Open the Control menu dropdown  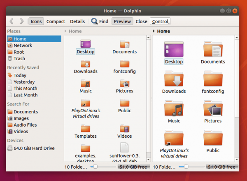point(160,21)
